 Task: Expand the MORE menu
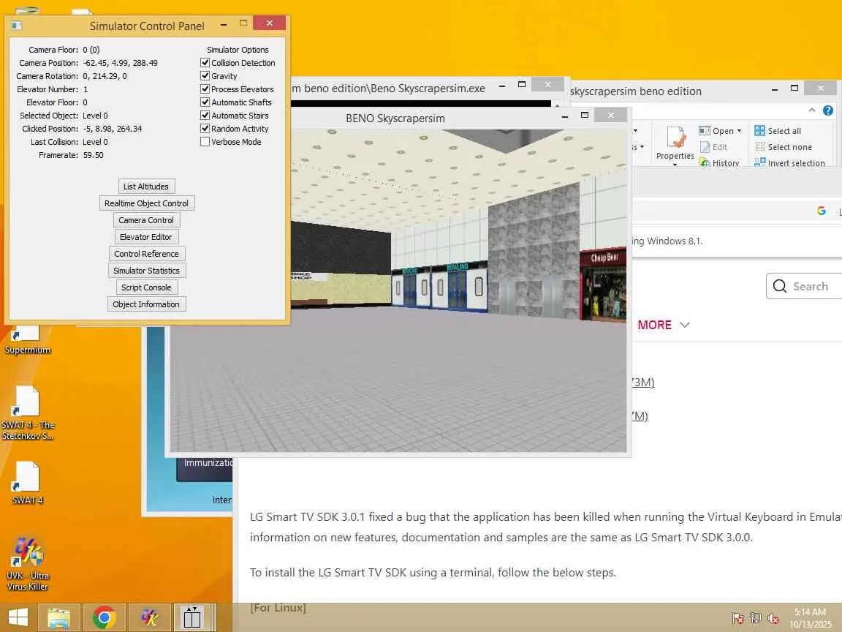point(664,325)
